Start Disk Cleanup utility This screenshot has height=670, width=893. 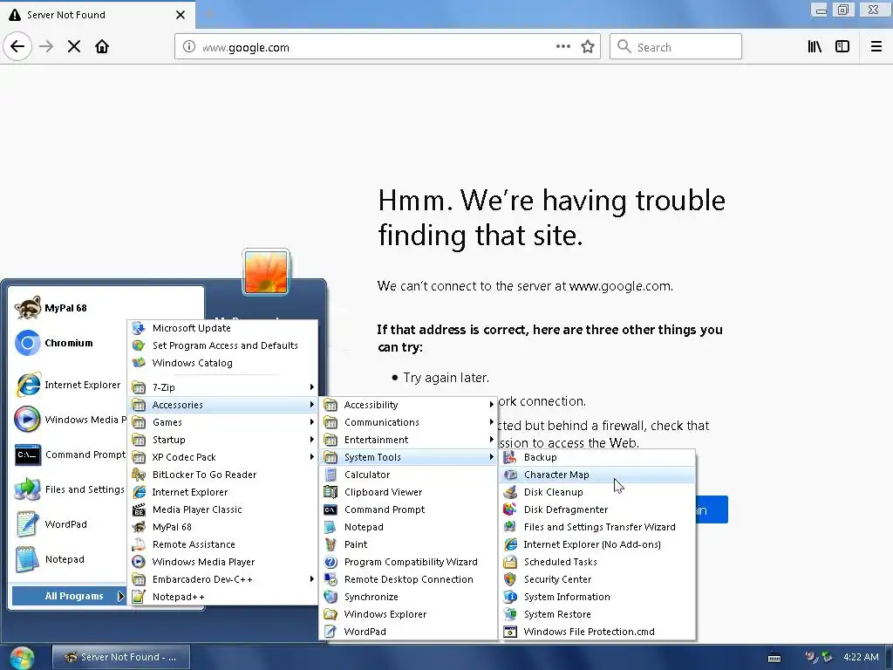[x=598, y=492]
